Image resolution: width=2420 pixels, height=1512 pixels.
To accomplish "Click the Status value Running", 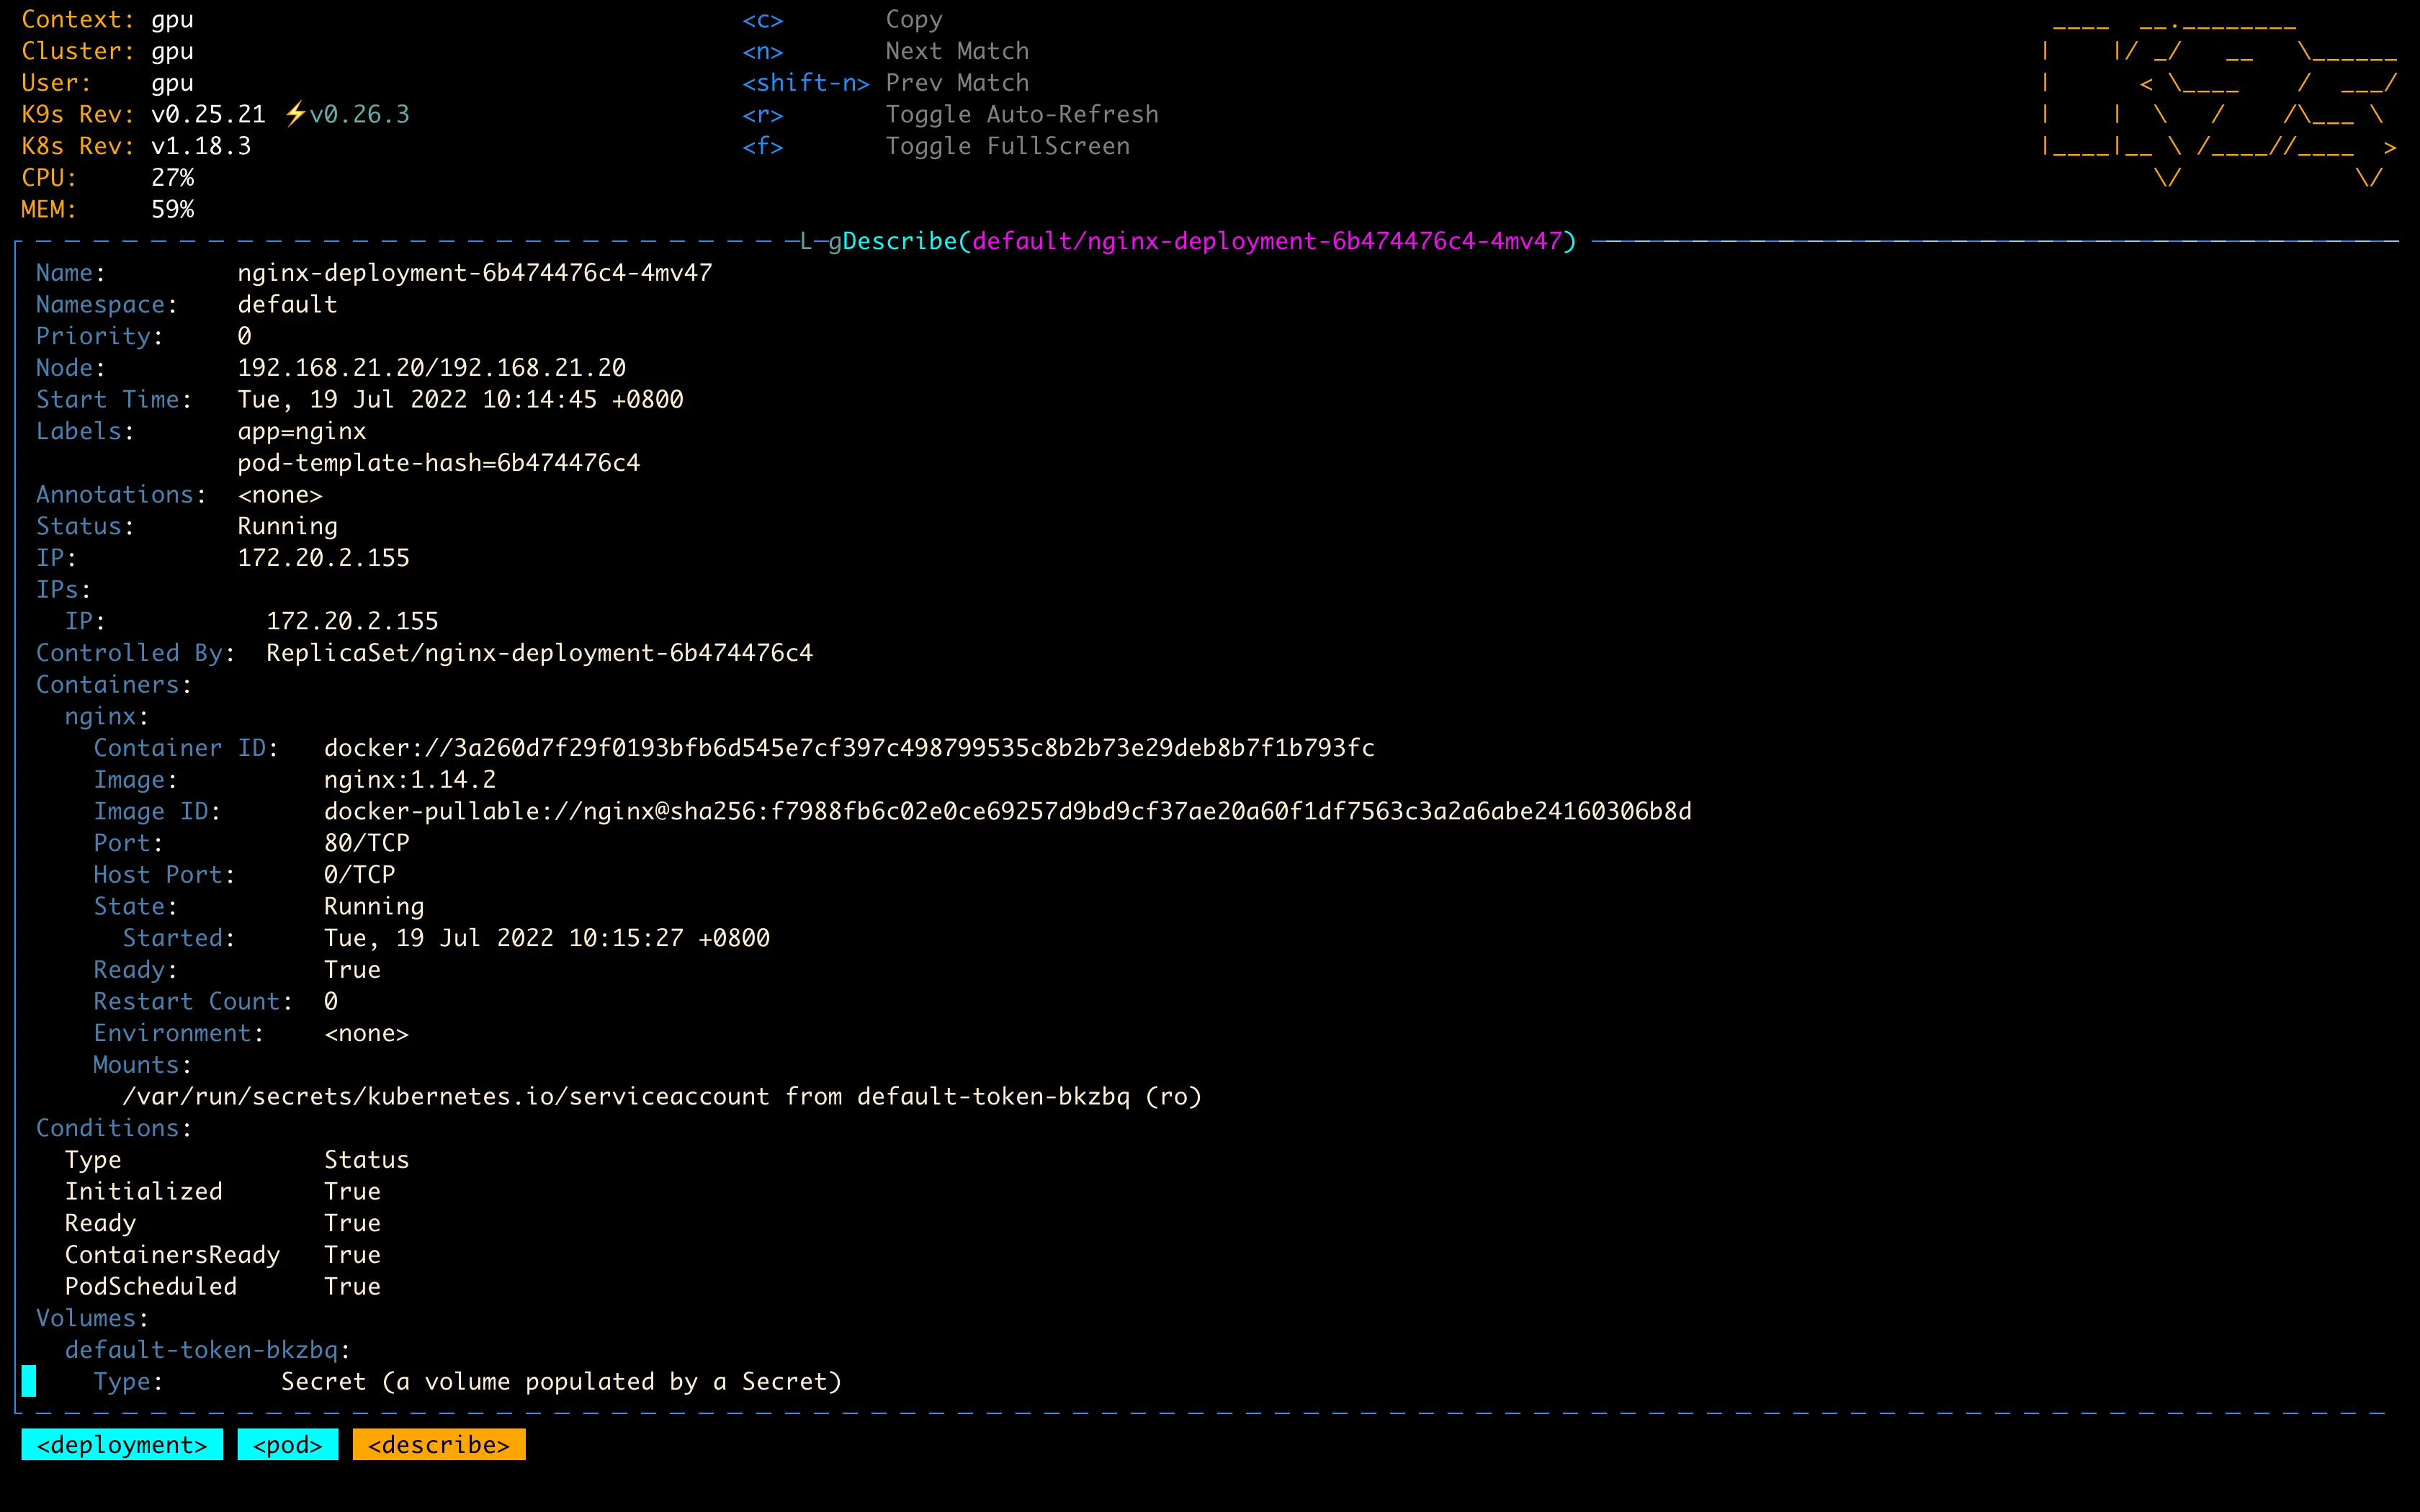I will (288, 527).
